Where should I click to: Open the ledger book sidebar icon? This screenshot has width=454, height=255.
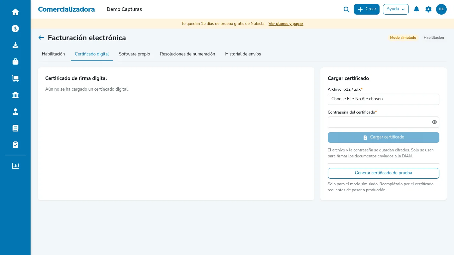15,128
